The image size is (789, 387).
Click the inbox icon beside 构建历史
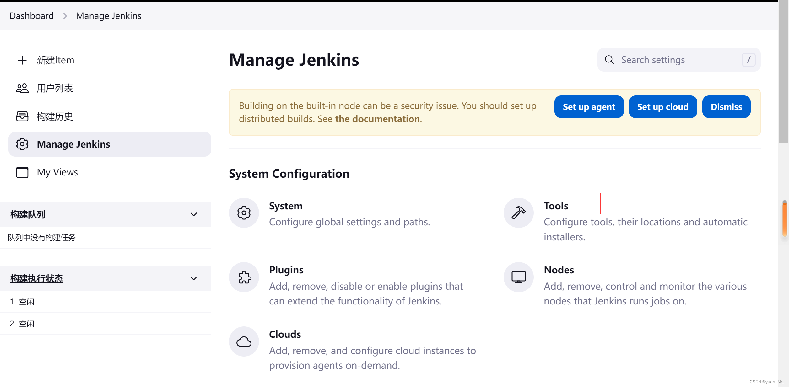pyautogui.click(x=22, y=116)
